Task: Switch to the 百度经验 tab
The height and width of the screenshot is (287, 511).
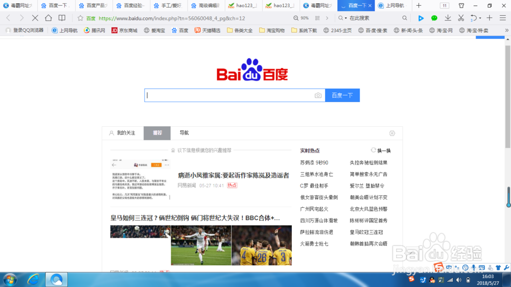Action: pos(131,6)
